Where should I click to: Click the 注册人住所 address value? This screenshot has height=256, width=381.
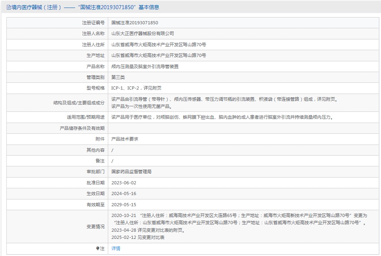point(159,45)
